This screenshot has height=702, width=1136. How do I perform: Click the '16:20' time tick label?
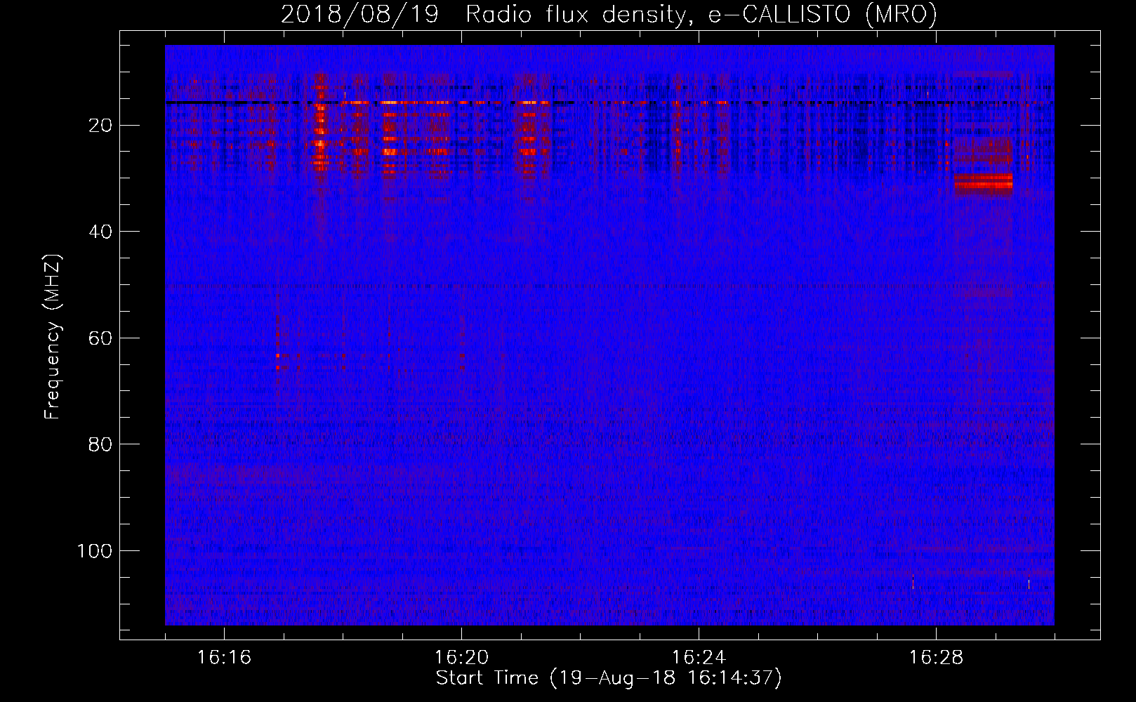click(x=461, y=658)
